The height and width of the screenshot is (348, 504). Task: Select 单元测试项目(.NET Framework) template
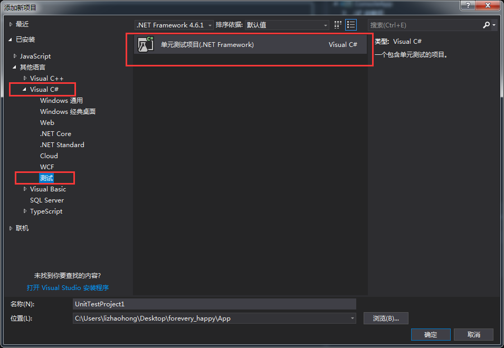pos(250,44)
